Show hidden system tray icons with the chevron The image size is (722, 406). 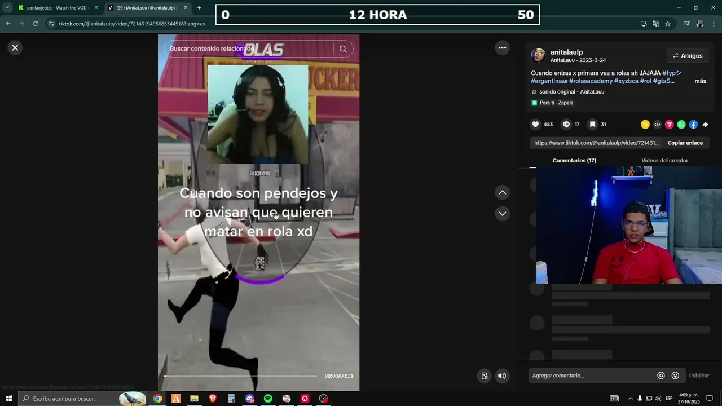[631, 399]
